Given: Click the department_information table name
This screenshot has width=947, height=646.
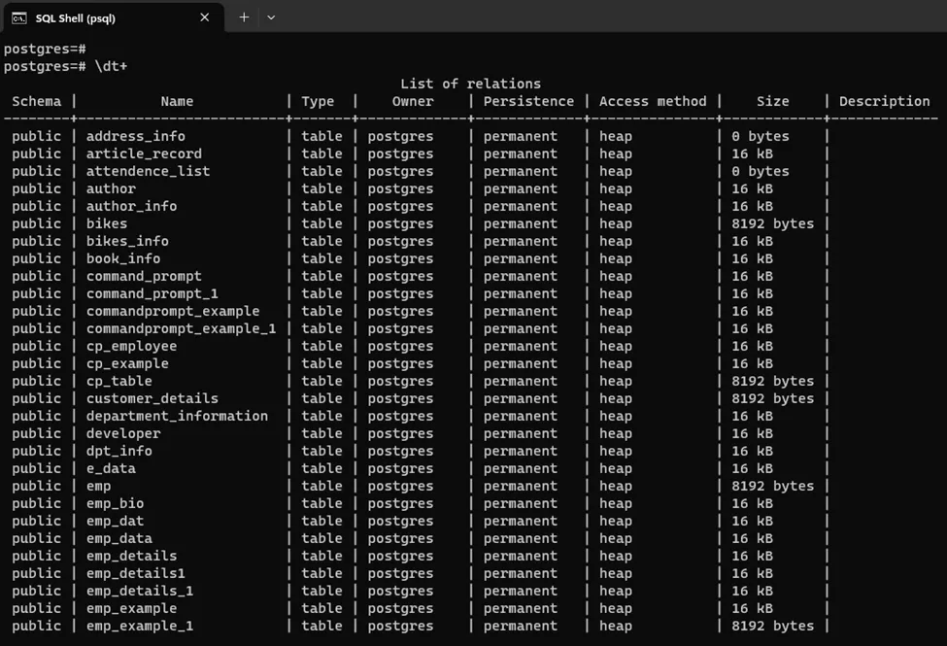Looking at the screenshot, I should [x=177, y=416].
